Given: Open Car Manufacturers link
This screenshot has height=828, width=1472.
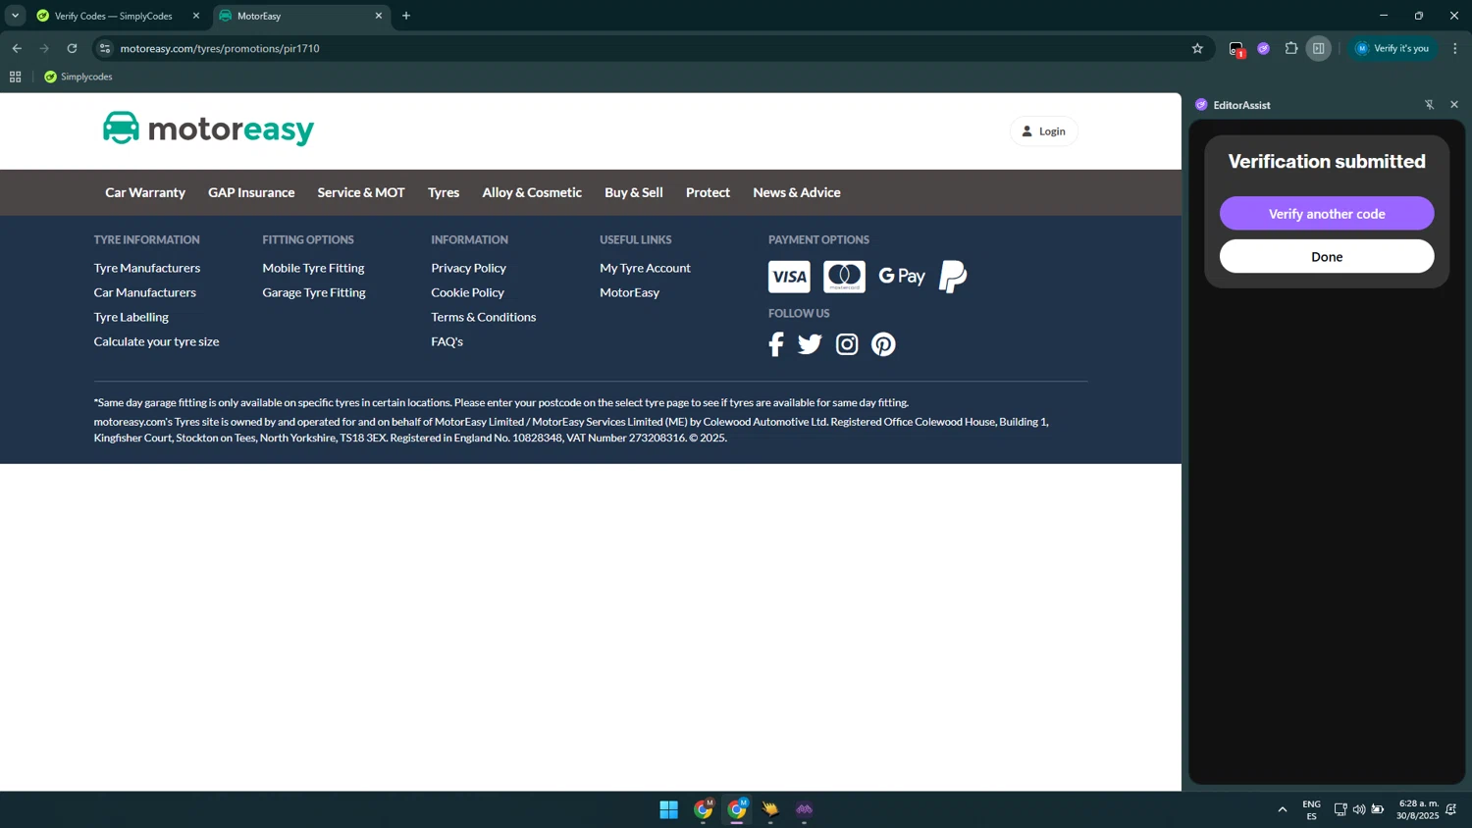Looking at the screenshot, I should [145, 292].
